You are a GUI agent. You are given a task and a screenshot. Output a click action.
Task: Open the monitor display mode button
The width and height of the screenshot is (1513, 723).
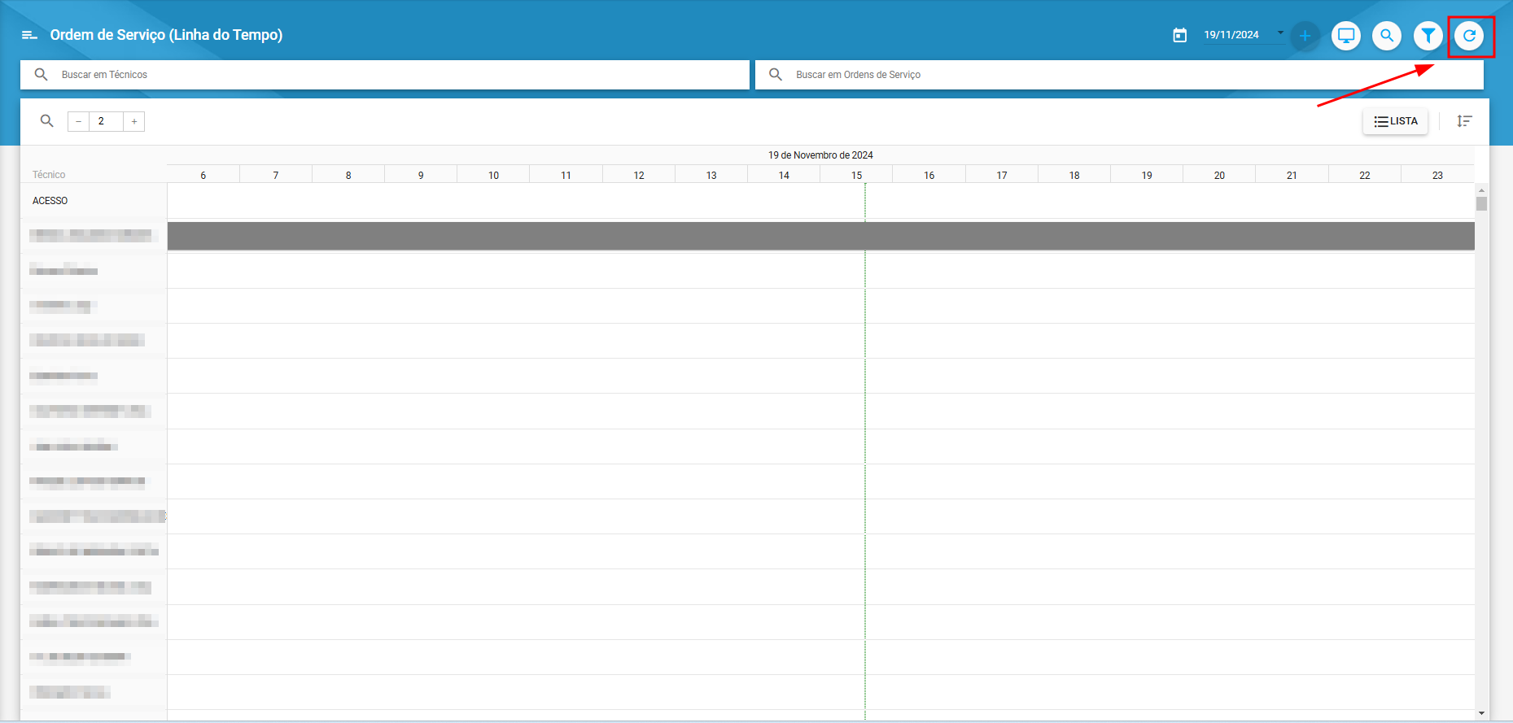1346,36
